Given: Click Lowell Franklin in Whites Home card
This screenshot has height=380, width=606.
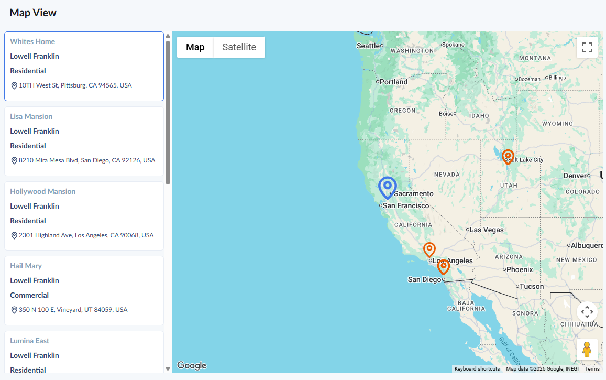Looking at the screenshot, I should (35, 57).
